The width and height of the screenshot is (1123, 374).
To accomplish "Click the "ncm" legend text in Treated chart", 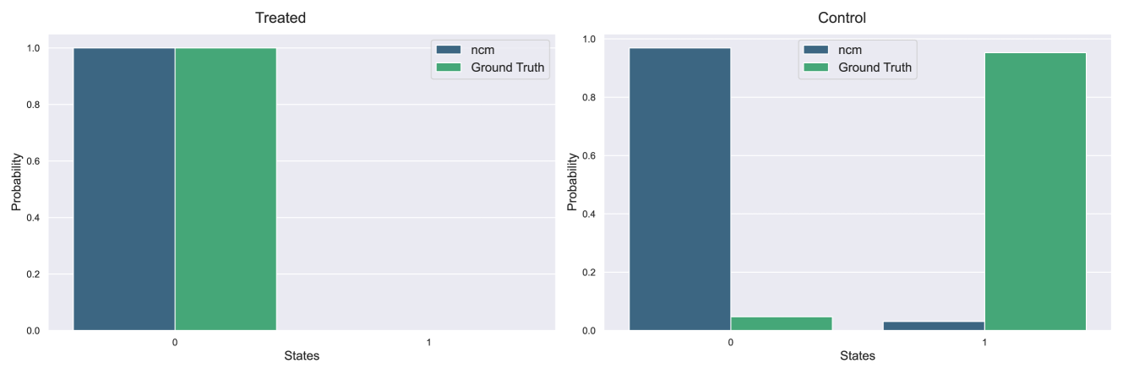I will coord(482,50).
